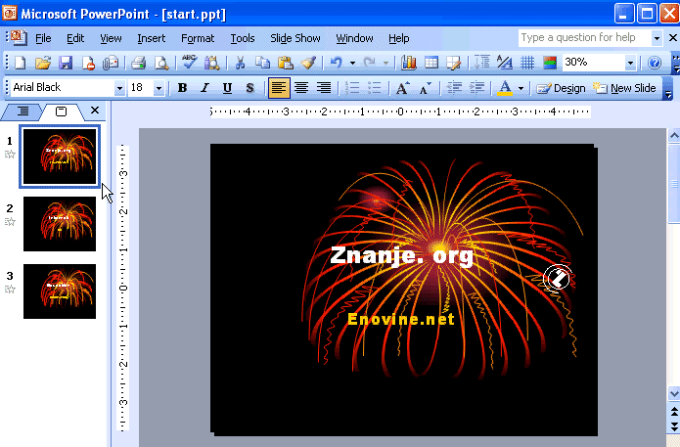Open the Research tool
The image size is (680, 447).
click(211, 63)
